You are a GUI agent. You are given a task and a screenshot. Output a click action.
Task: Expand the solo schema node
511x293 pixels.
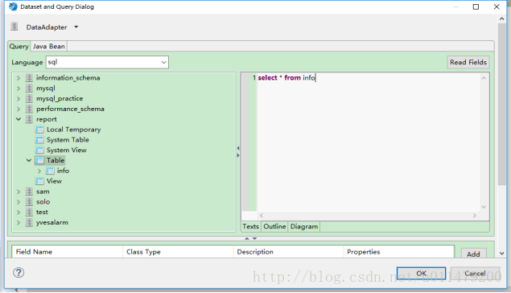[19, 202]
